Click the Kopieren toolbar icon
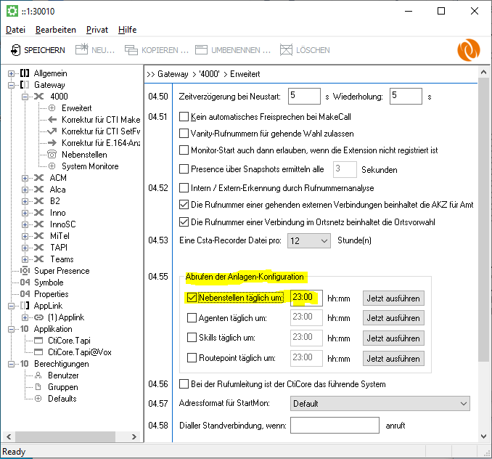Viewport: 492px width, 459px height. click(131, 50)
